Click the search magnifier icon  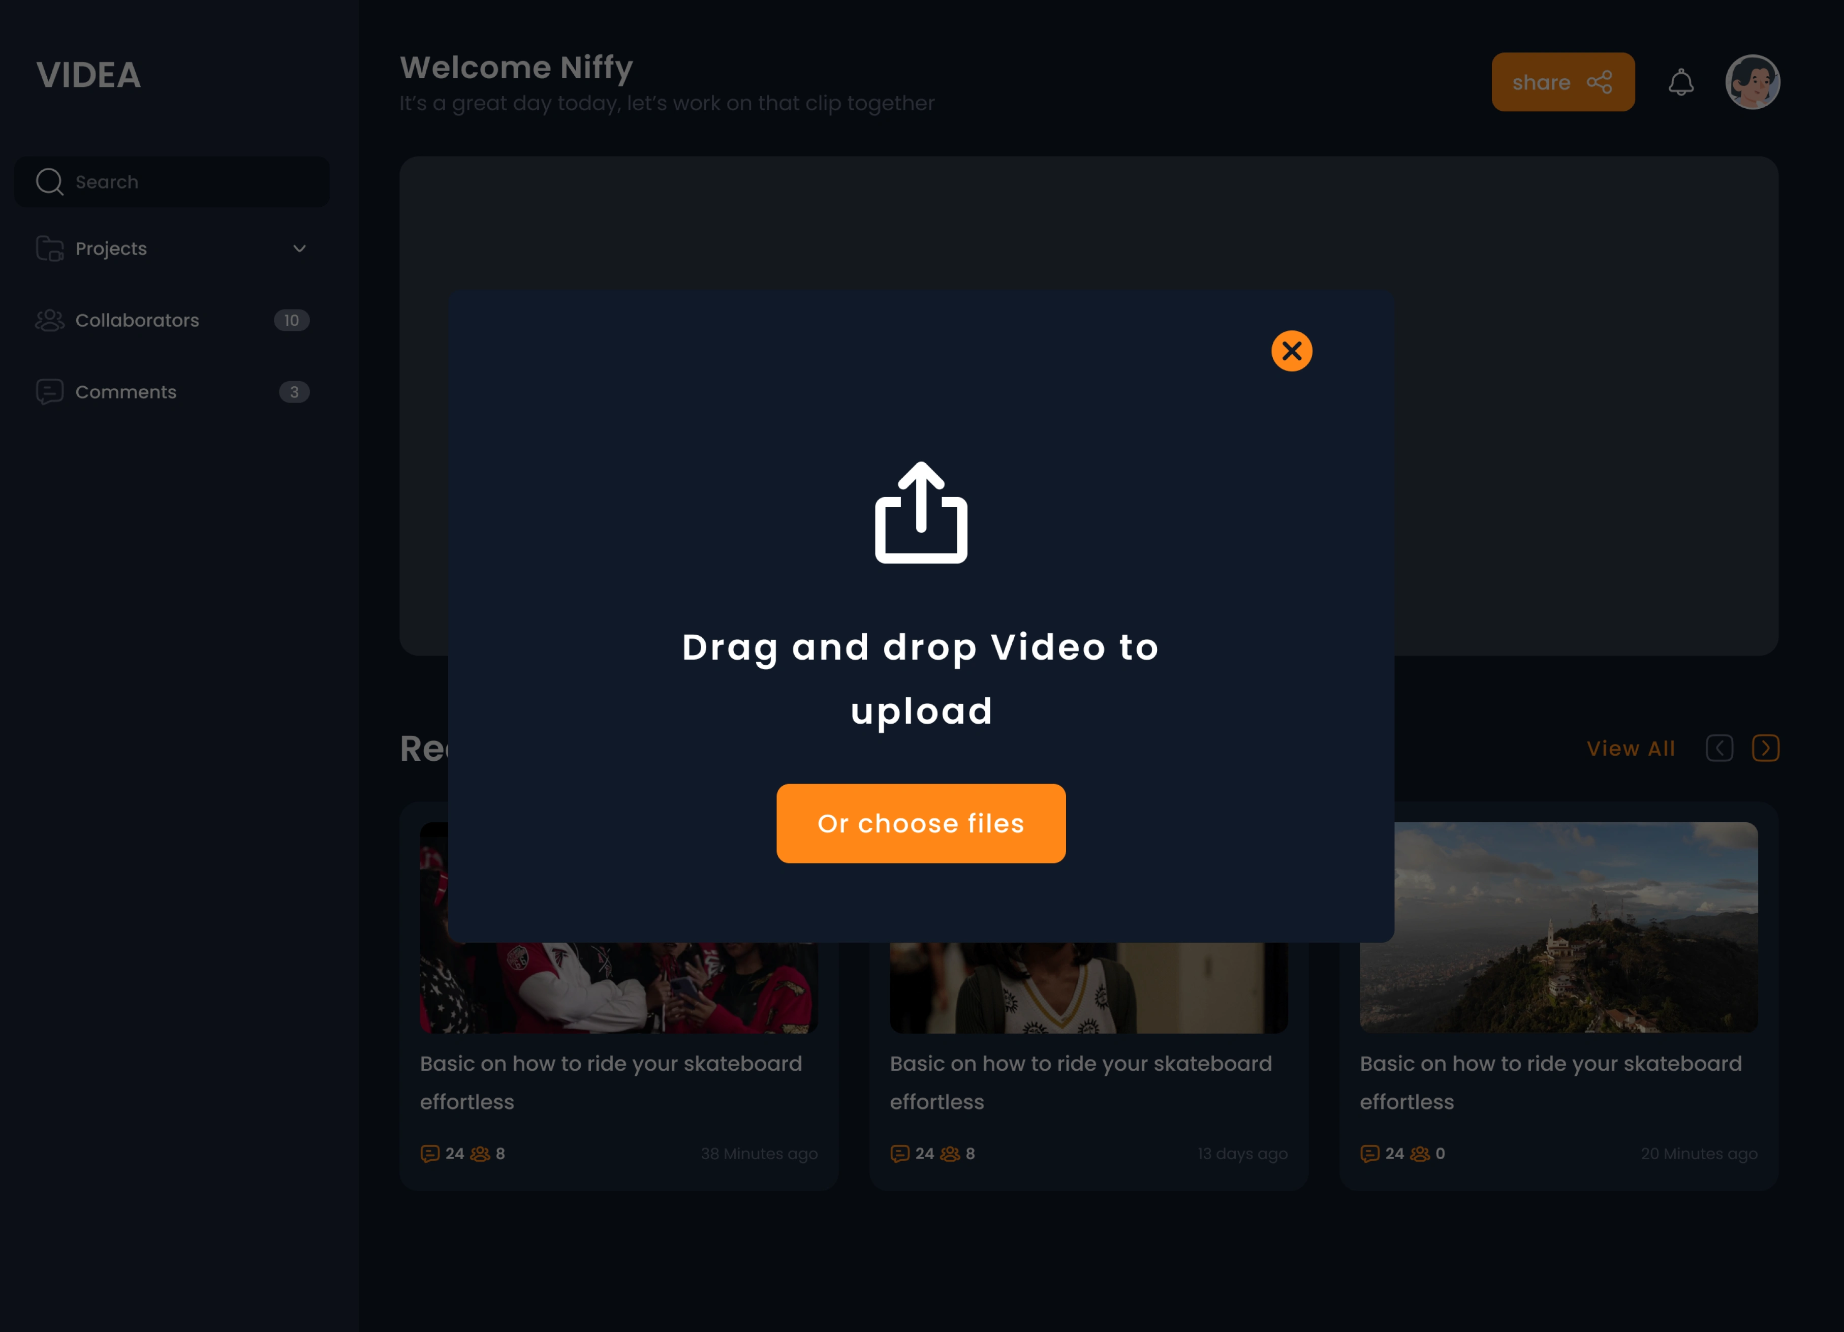click(50, 182)
